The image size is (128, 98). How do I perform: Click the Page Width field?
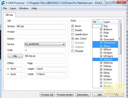51,74
